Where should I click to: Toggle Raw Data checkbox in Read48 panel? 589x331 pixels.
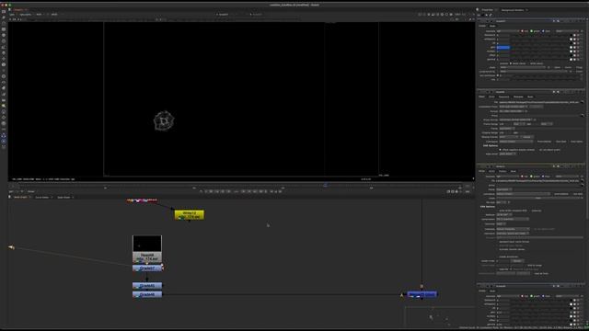point(554,142)
